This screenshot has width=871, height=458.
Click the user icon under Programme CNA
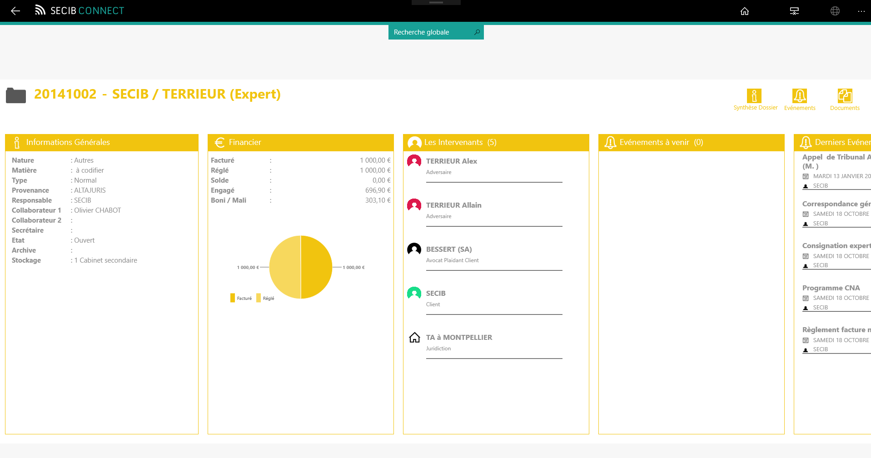pyautogui.click(x=806, y=308)
